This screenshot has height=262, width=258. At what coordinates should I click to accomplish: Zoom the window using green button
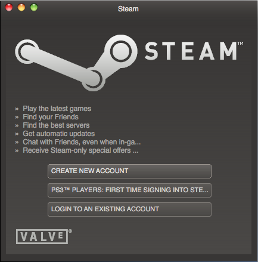point(34,8)
